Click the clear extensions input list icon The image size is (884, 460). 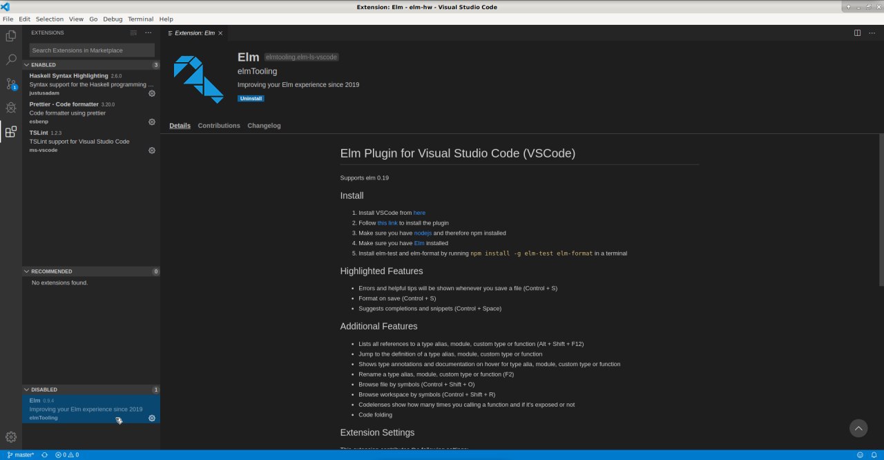[x=134, y=32]
